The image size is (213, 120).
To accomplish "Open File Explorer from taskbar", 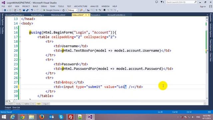I will [32, 117].
